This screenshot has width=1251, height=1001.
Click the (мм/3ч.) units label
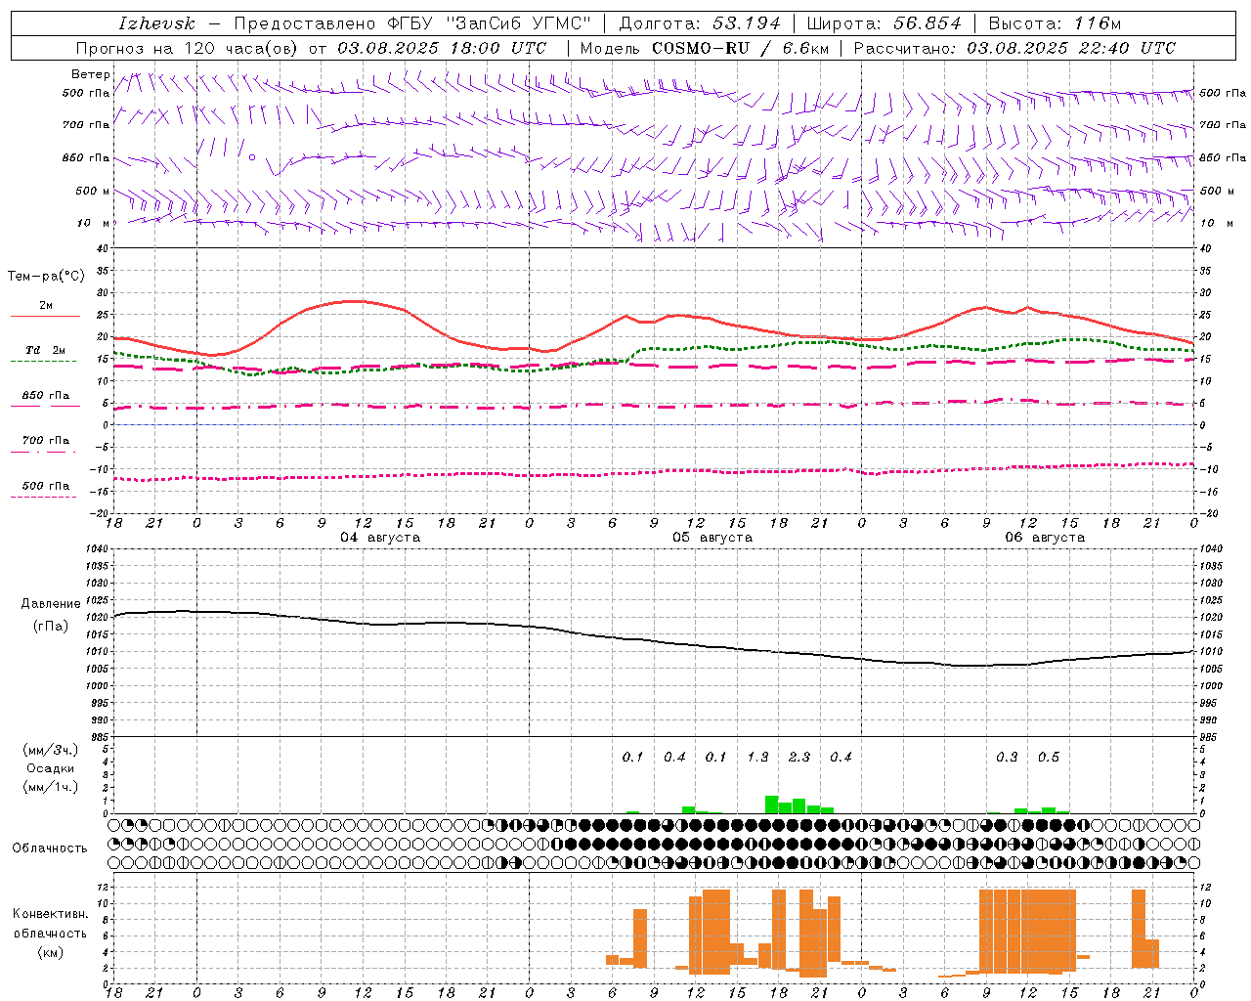(51, 750)
